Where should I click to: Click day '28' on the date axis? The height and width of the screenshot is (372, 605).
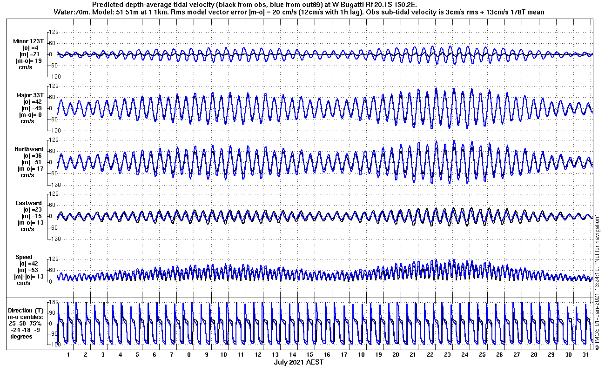(x=534, y=354)
